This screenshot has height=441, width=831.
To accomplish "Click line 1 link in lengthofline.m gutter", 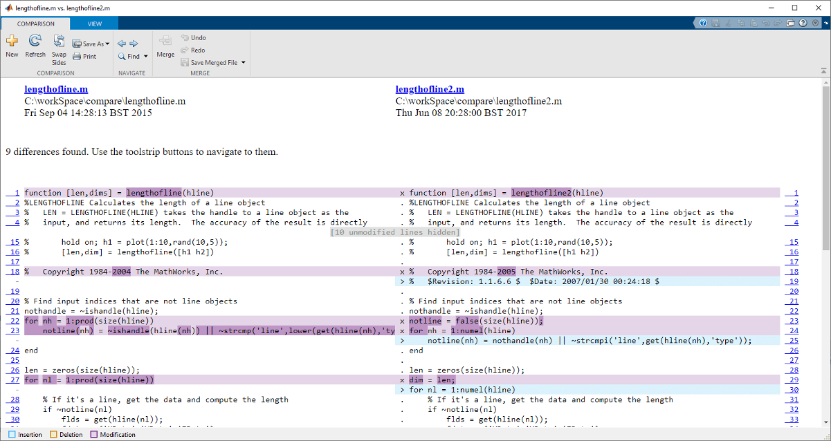I will (12, 193).
